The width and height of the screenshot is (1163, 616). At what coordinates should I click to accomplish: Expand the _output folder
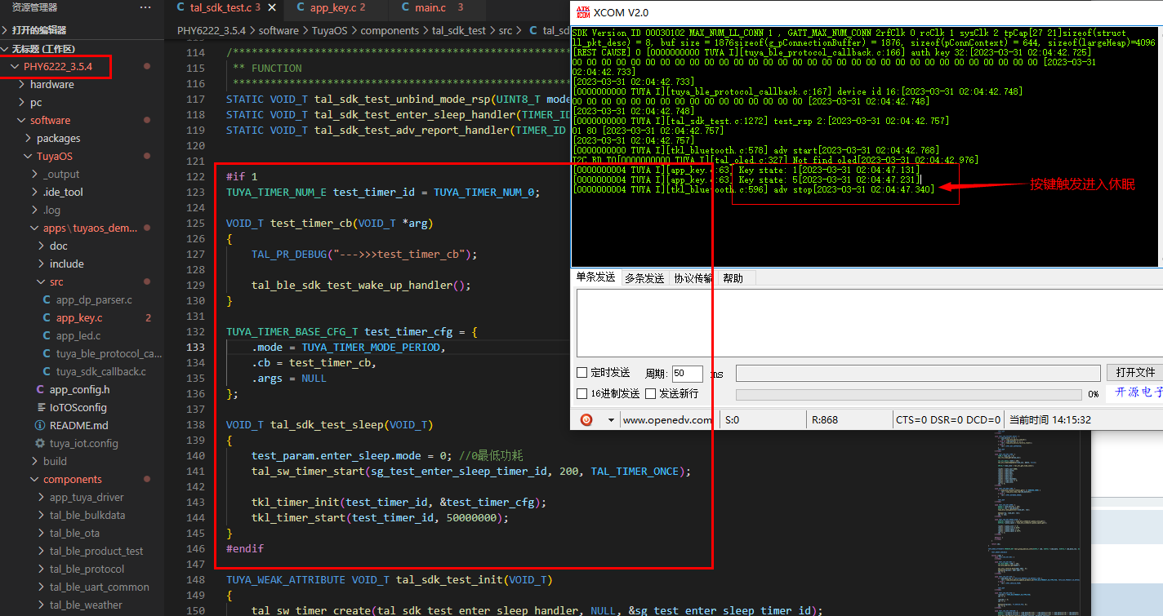point(34,174)
